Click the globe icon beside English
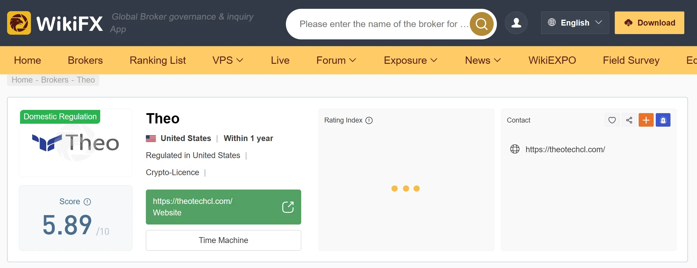 coord(552,22)
